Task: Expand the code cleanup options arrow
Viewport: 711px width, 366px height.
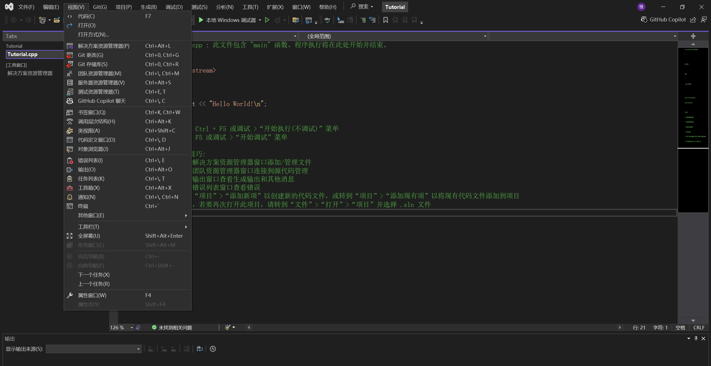Action: point(234,327)
